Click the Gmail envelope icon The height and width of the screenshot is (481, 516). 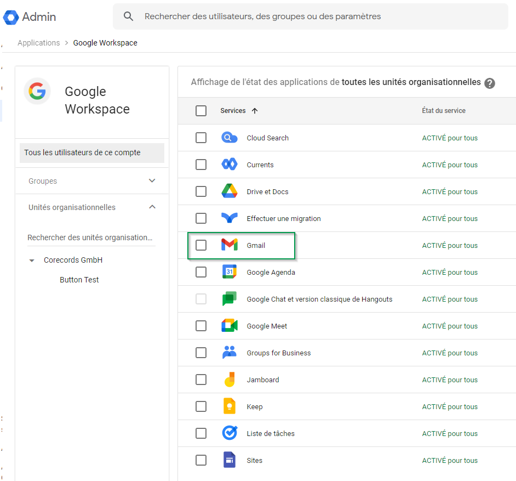point(229,245)
